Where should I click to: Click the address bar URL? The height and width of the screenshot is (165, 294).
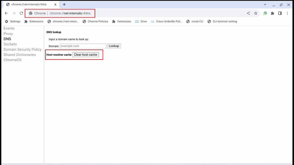pyautogui.click(x=70, y=13)
